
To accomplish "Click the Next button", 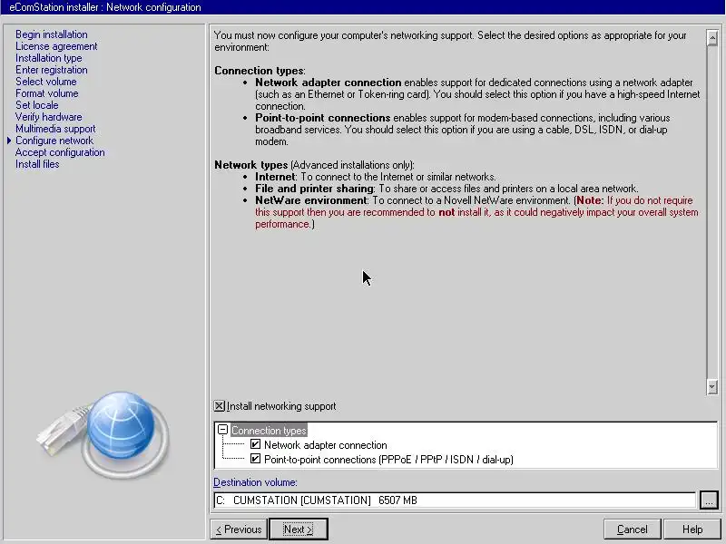I will tap(299, 529).
